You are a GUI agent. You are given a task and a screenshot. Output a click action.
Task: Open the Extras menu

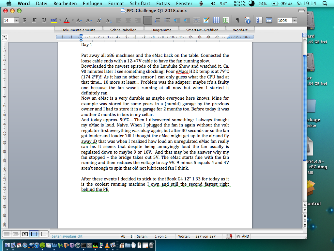[x=163, y=3]
